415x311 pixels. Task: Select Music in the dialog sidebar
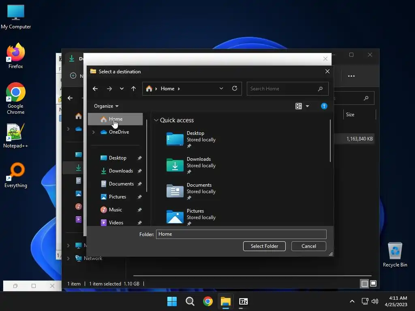click(x=111, y=210)
